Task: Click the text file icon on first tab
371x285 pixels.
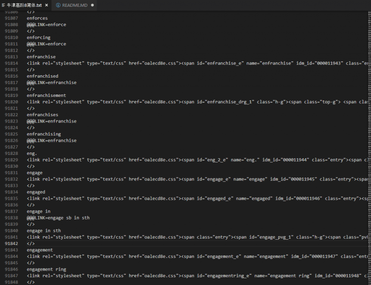Action: point(3,5)
